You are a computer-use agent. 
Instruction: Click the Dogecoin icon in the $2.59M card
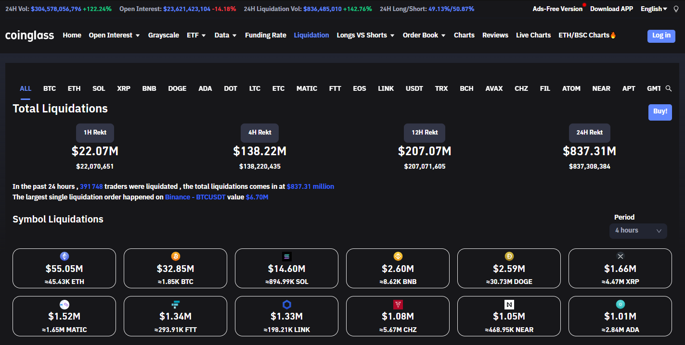[509, 256]
